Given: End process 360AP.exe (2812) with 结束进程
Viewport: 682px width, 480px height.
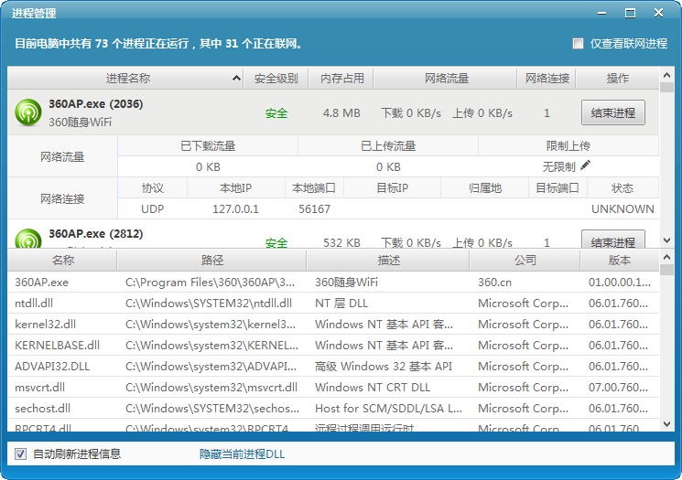Looking at the screenshot, I should pyautogui.click(x=612, y=240).
